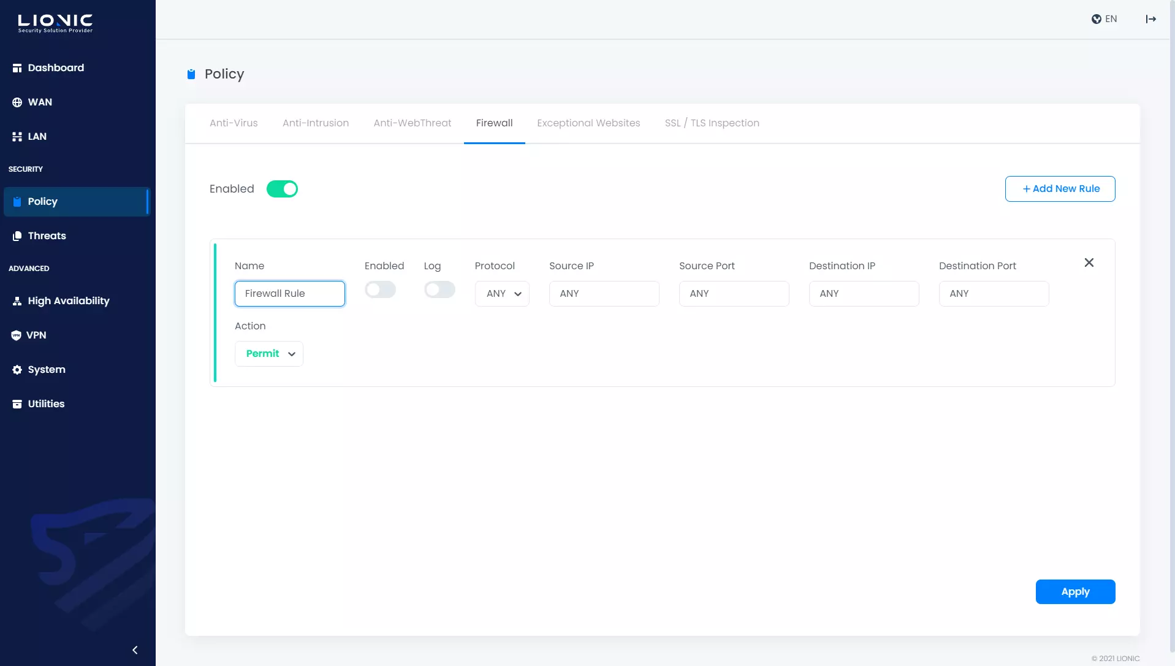Open High Availability settings icon
The height and width of the screenshot is (666, 1175).
coord(17,301)
